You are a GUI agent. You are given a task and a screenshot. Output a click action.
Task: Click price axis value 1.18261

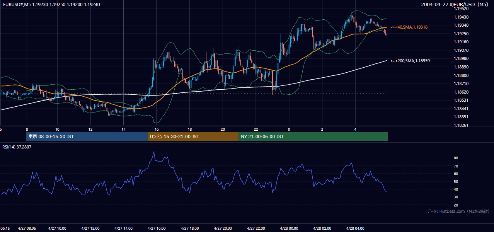pyautogui.click(x=461, y=125)
